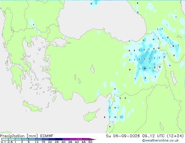
Task: Click the 15–20 mm royal blue swatch
Action: click(x=45, y=139)
